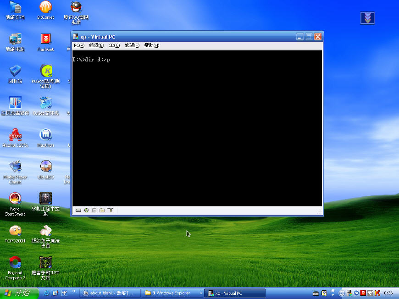The image size is (399, 299).
Task: Click the shield tray icon beside KuGoo
Action: point(370,293)
